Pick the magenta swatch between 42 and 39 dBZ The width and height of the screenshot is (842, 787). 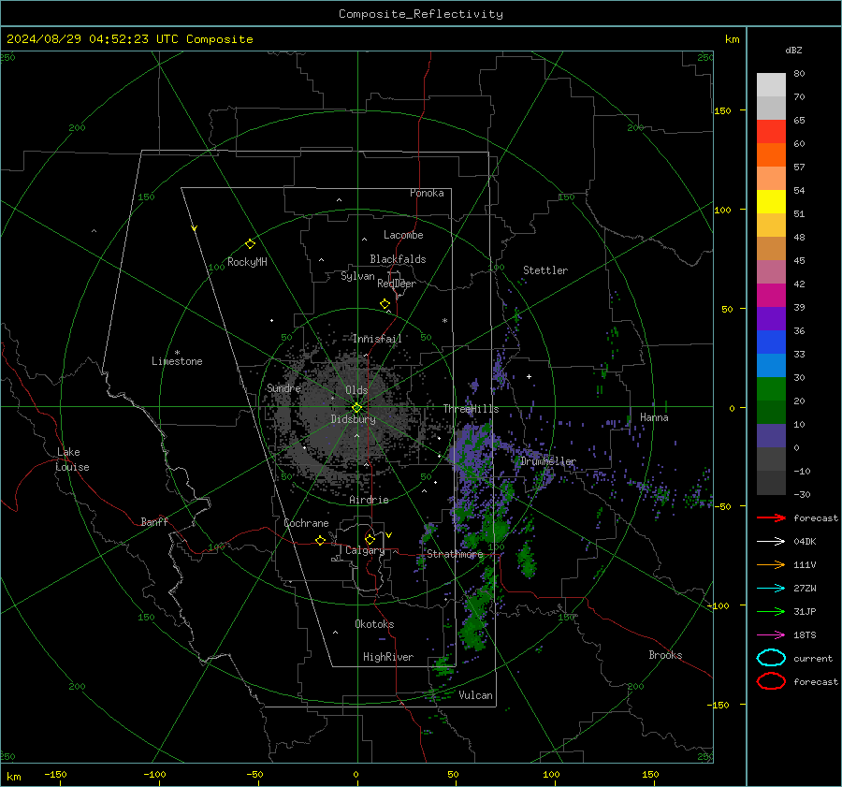tap(771, 296)
